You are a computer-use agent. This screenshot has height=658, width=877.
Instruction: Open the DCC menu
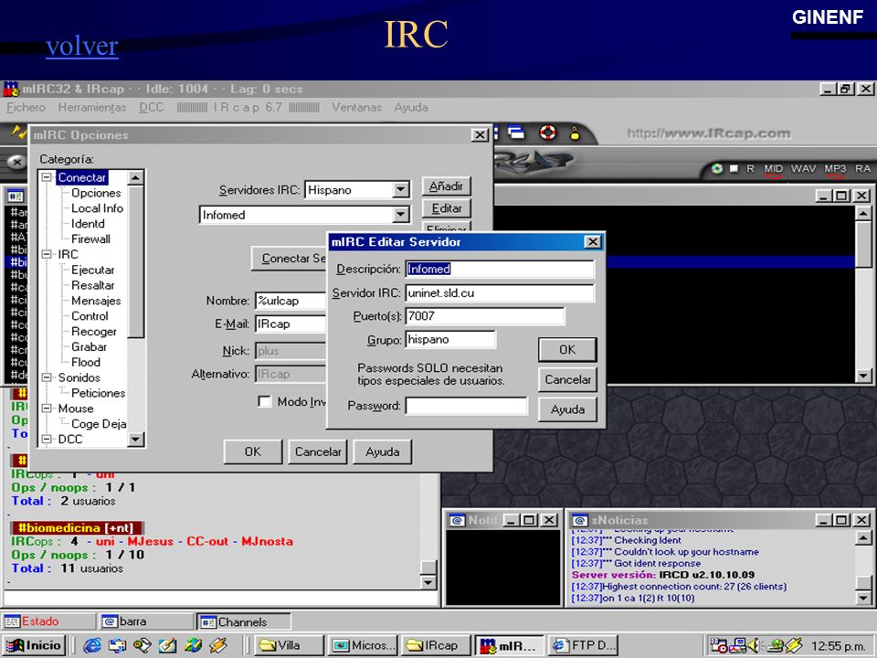pyautogui.click(x=152, y=107)
